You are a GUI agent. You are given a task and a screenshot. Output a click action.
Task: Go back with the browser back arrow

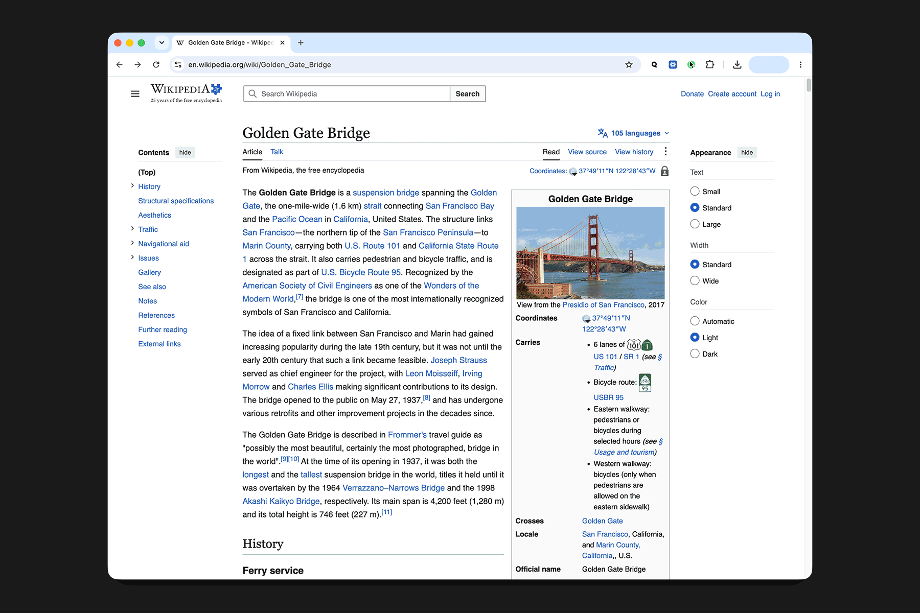(x=120, y=65)
